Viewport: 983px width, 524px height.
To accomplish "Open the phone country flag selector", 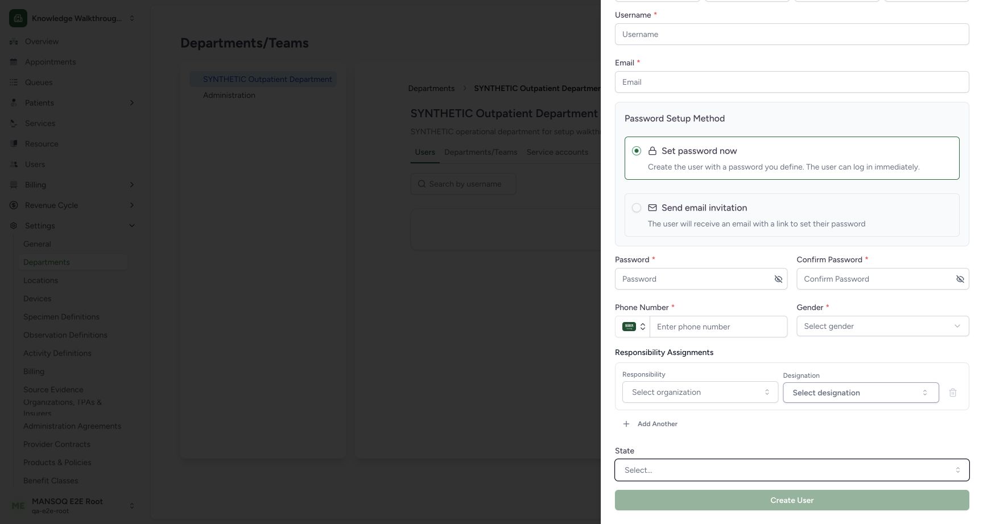I will 633,327.
